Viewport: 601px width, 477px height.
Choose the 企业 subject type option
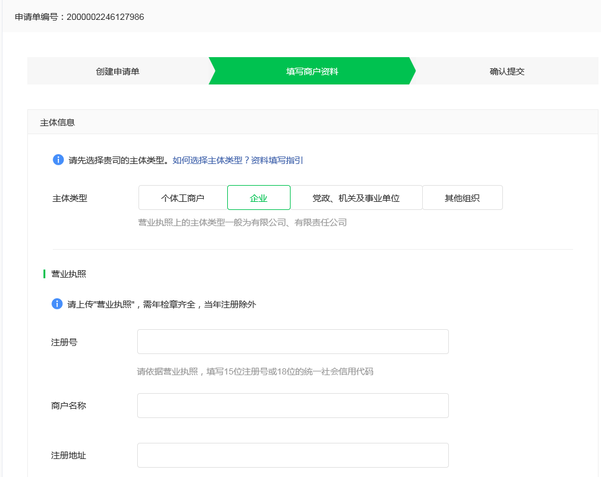point(258,198)
